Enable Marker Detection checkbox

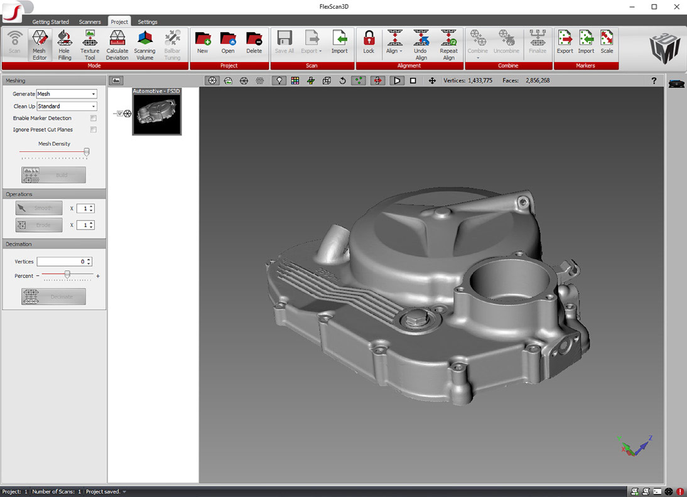(x=94, y=118)
